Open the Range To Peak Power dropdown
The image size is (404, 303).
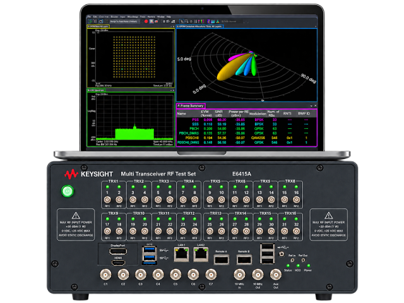pyautogui.click(x=125, y=21)
